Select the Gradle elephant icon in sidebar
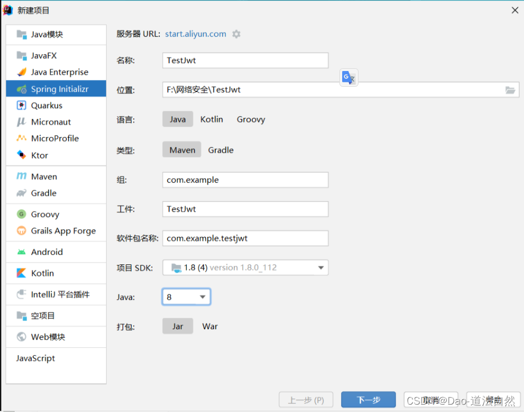Viewport: 524px width, 412px height. tap(21, 193)
